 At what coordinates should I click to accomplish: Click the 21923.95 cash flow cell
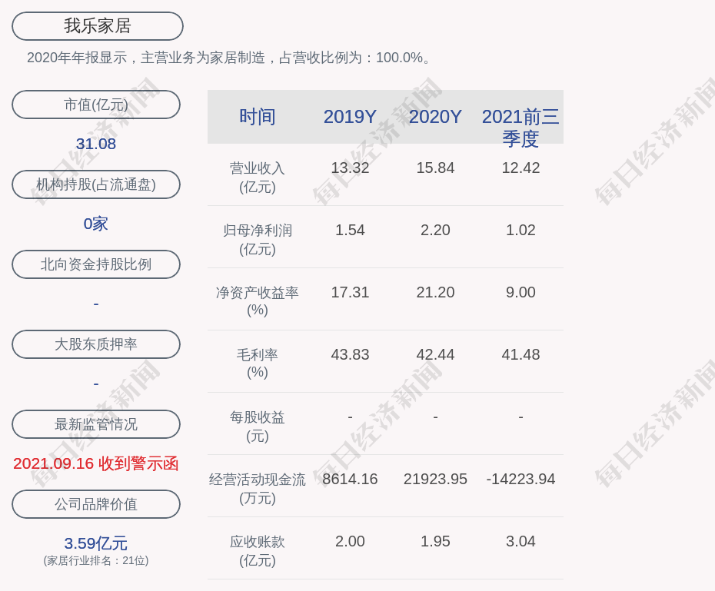[x=435, y=480]
